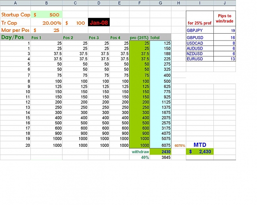Image resolution: width=257 pixels, height=205 pixels.
Task: Select Total cell showing 400
Action: tap(160, 75)
